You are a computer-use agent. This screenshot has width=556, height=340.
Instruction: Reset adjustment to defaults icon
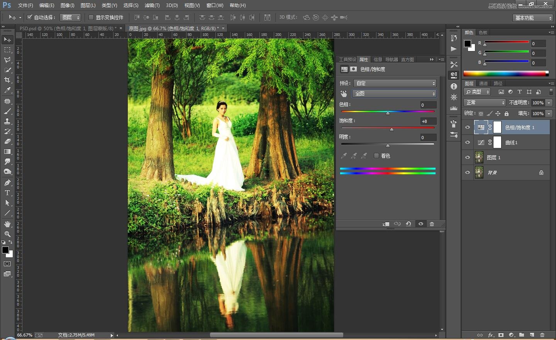(x=409, y=224)
